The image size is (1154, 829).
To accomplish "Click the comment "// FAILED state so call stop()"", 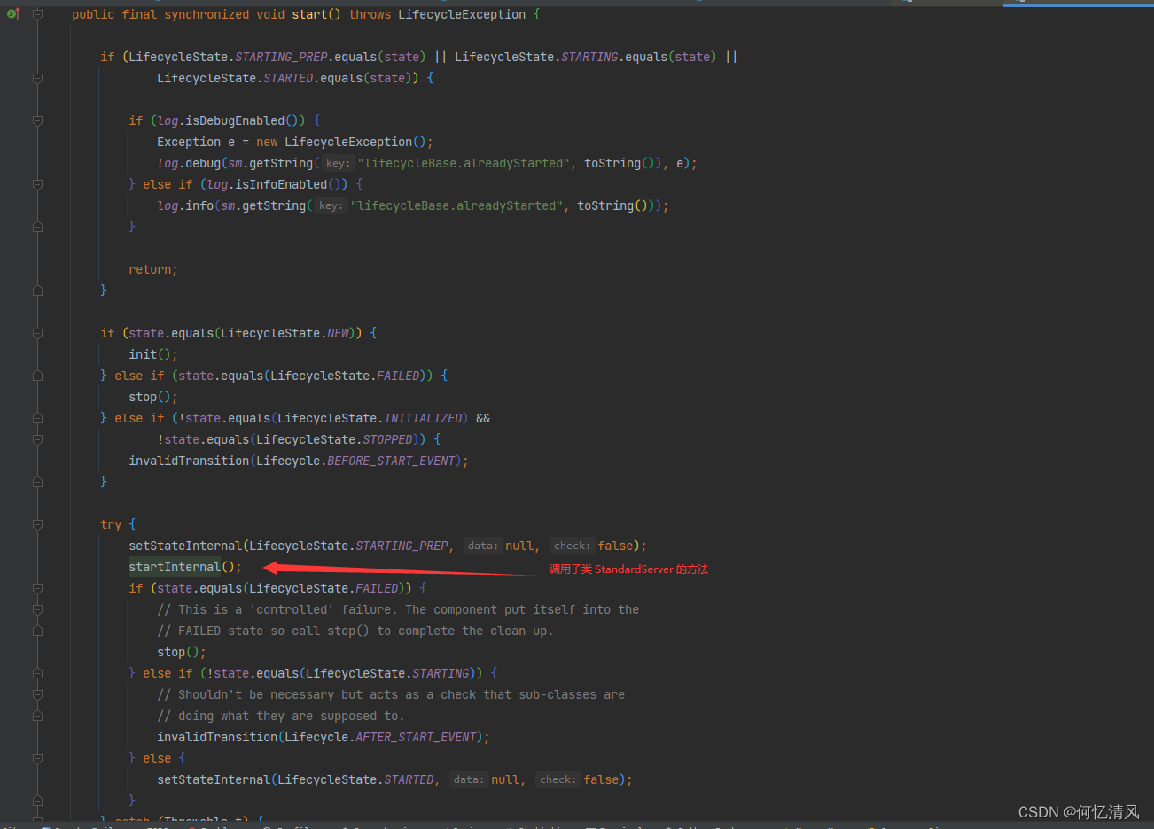I will pos(263,631).
